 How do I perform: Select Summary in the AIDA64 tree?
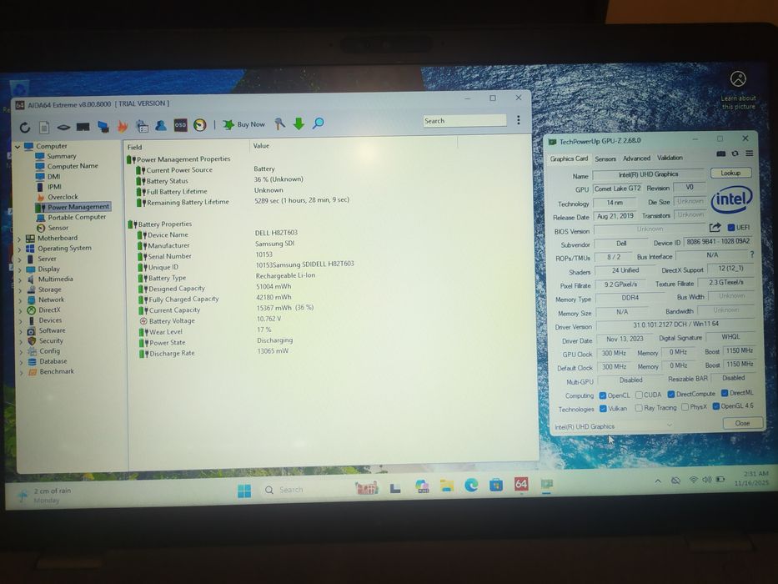point(62,156)
